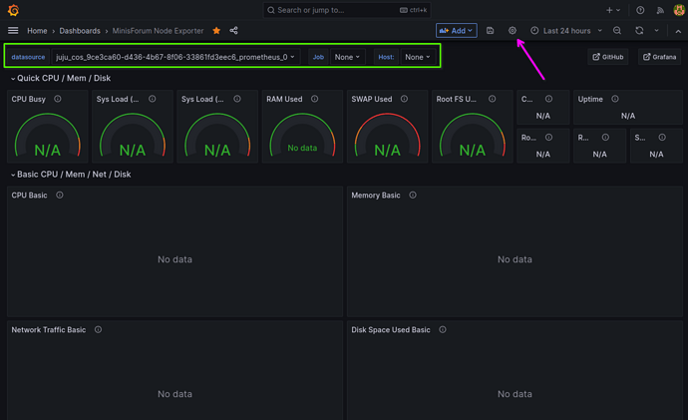
Task: Click the RAM Used panel title
Action: tap(284, 99)
